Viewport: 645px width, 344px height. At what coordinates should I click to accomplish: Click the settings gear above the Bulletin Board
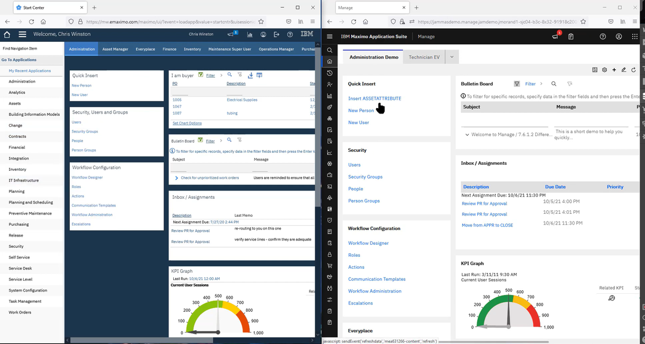click(x=604, y=70)
